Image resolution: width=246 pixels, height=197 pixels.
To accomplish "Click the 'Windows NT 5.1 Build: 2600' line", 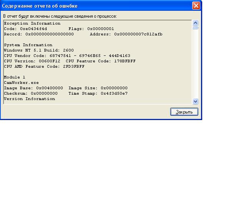I will [x=39, y=50].
